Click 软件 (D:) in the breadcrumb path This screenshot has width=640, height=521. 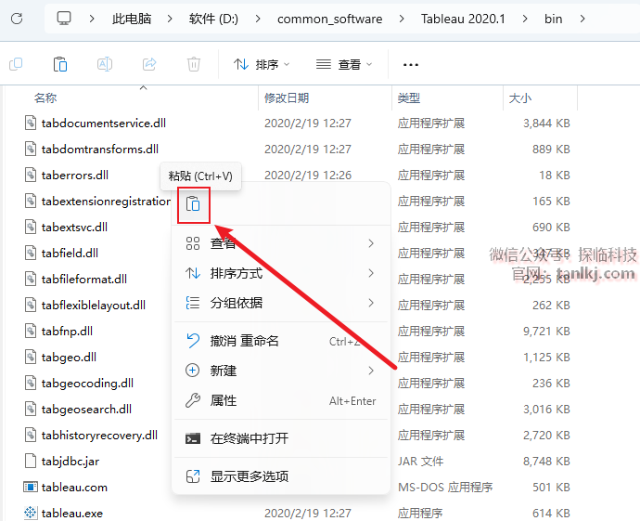click(x=213, y=19)
